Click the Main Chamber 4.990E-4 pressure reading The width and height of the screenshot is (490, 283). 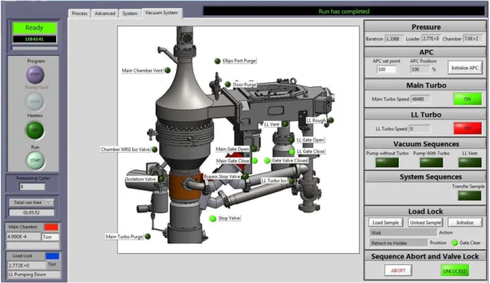(24, 237)
